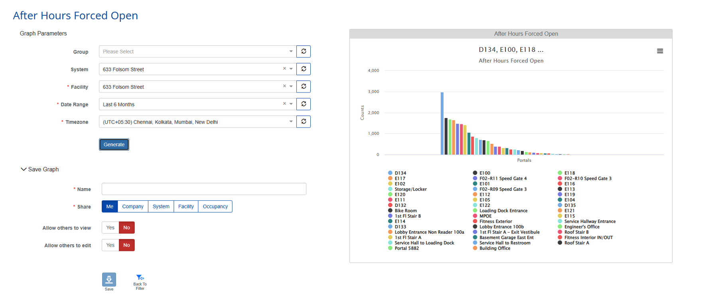The width and height of the screenshot is (710, 306).
Task: Refresh the Date Range field
Action: coord(304,104)
